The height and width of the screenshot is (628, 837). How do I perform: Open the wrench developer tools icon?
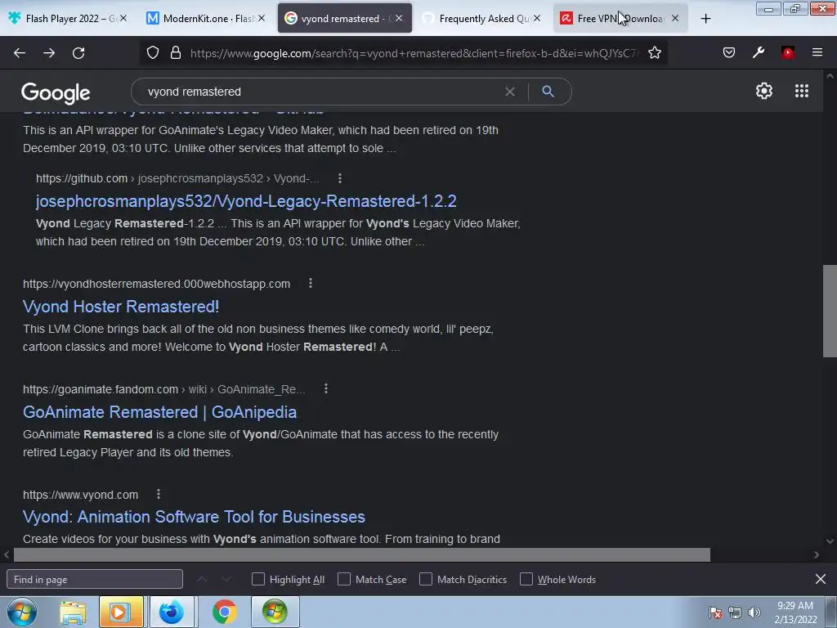coord(759,52)
